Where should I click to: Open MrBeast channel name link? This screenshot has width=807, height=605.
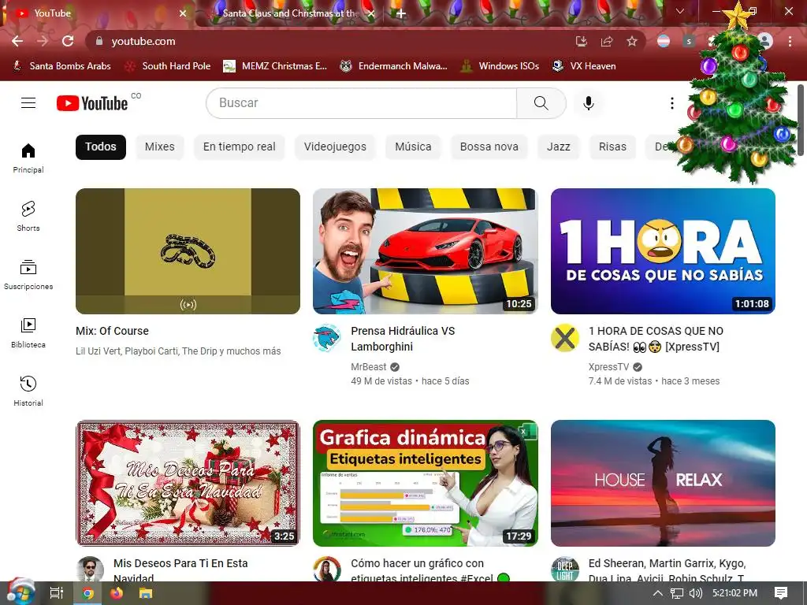click(369, 367)
